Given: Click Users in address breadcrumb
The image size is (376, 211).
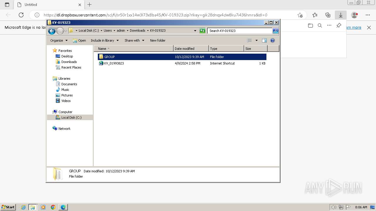Looking at the screenshot, I should click(108, 30).
